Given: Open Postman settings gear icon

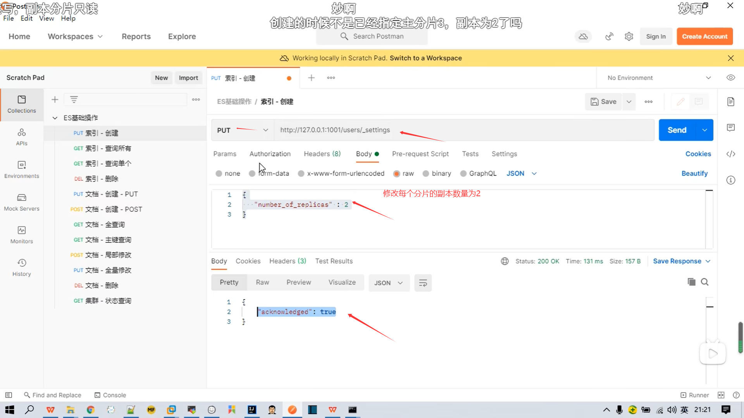Looking at the screenshot, I should (x=629, y=36).
